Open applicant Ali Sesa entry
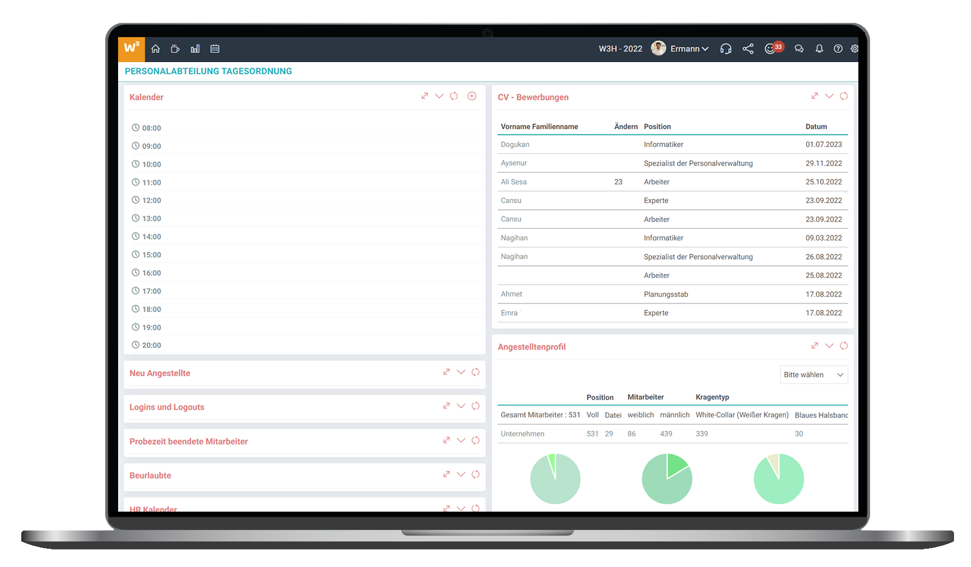 pyautogui.click(x=514, y=182)
